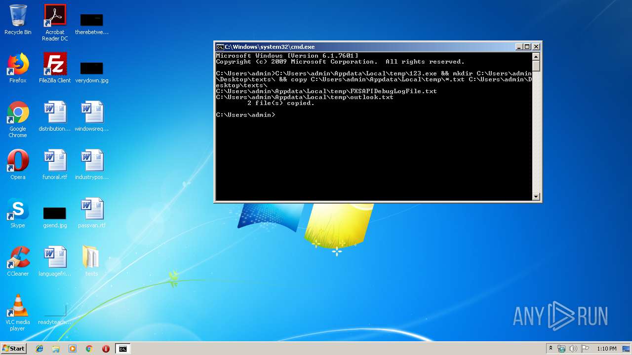Open Internet Explorer from taskbar

(39, 349)
